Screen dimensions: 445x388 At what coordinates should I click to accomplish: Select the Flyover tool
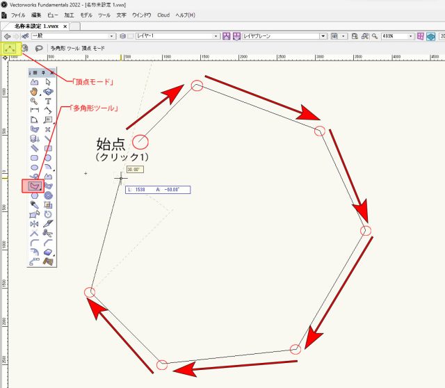[48, 91]
